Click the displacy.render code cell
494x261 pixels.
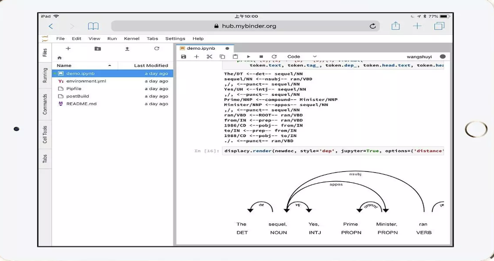point(333,151)
